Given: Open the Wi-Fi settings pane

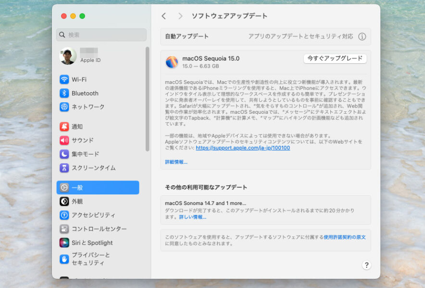Looking at the screenshot, I should tap(98, 79).
